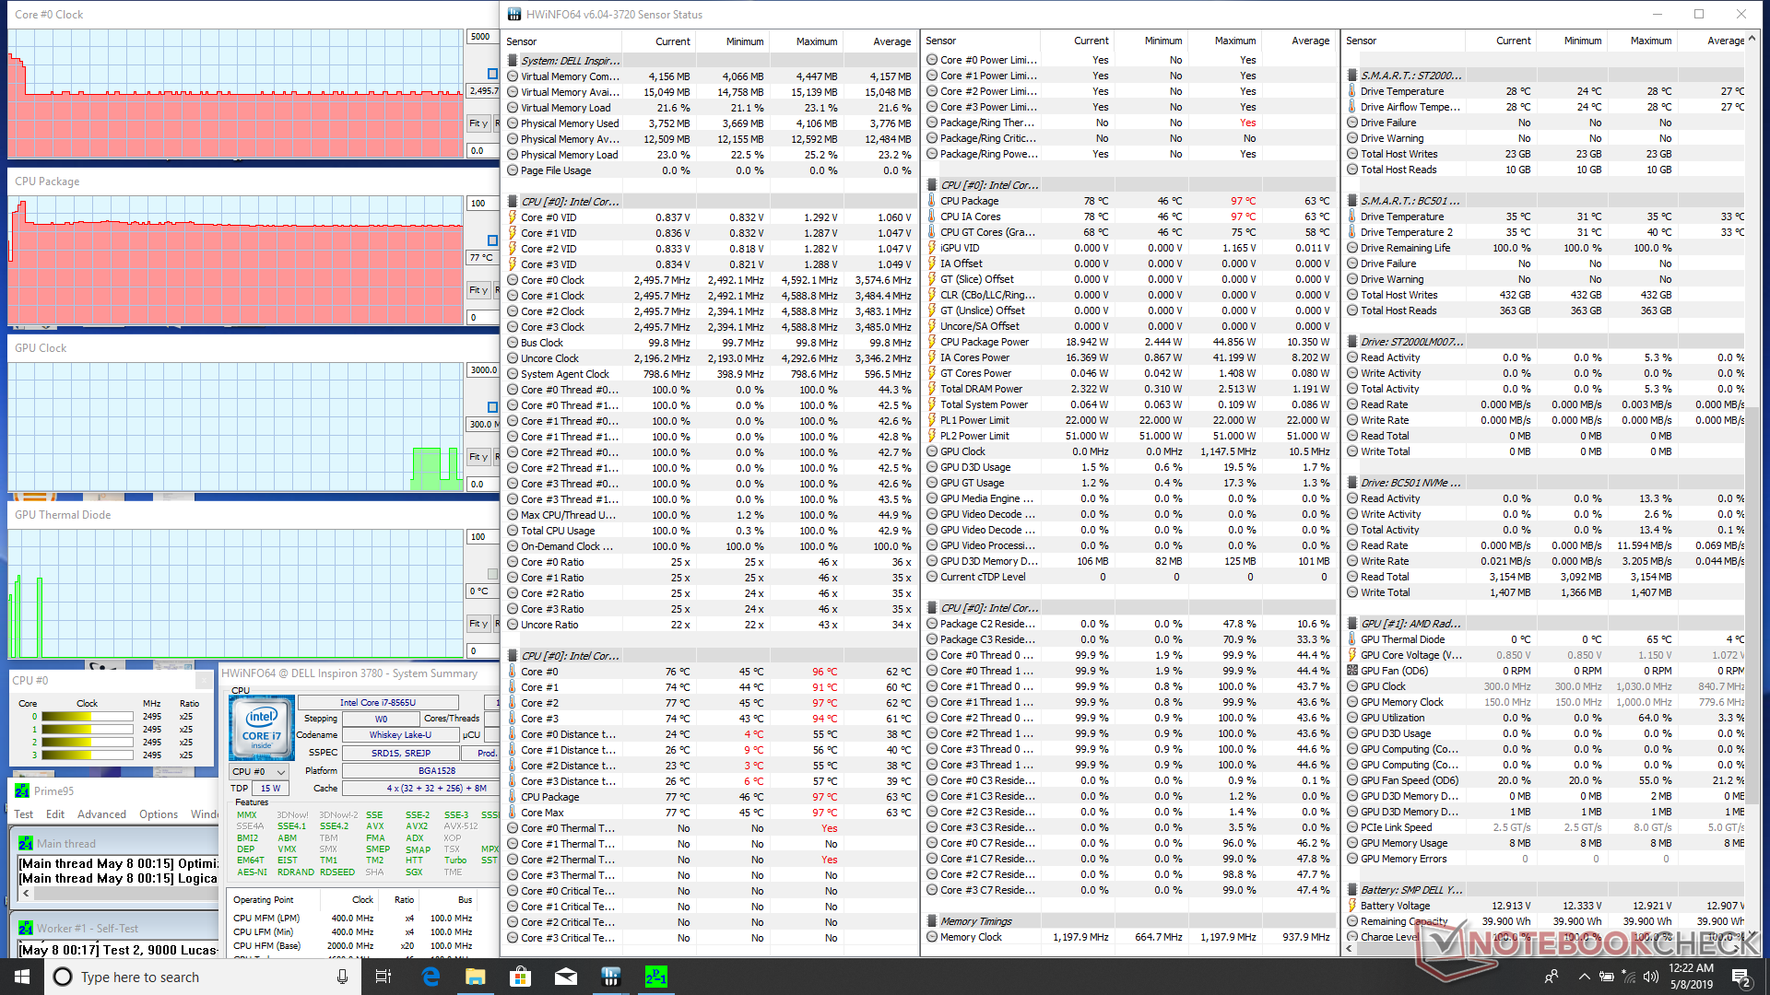Click the Cortana microphone icon
Screen dimensions: 1770x995
coord(342,977)
